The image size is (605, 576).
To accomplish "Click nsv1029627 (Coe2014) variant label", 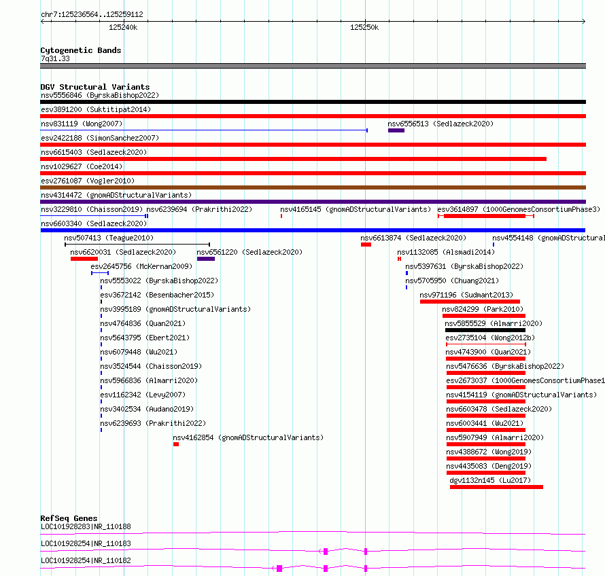I will (x=82, y=166).
